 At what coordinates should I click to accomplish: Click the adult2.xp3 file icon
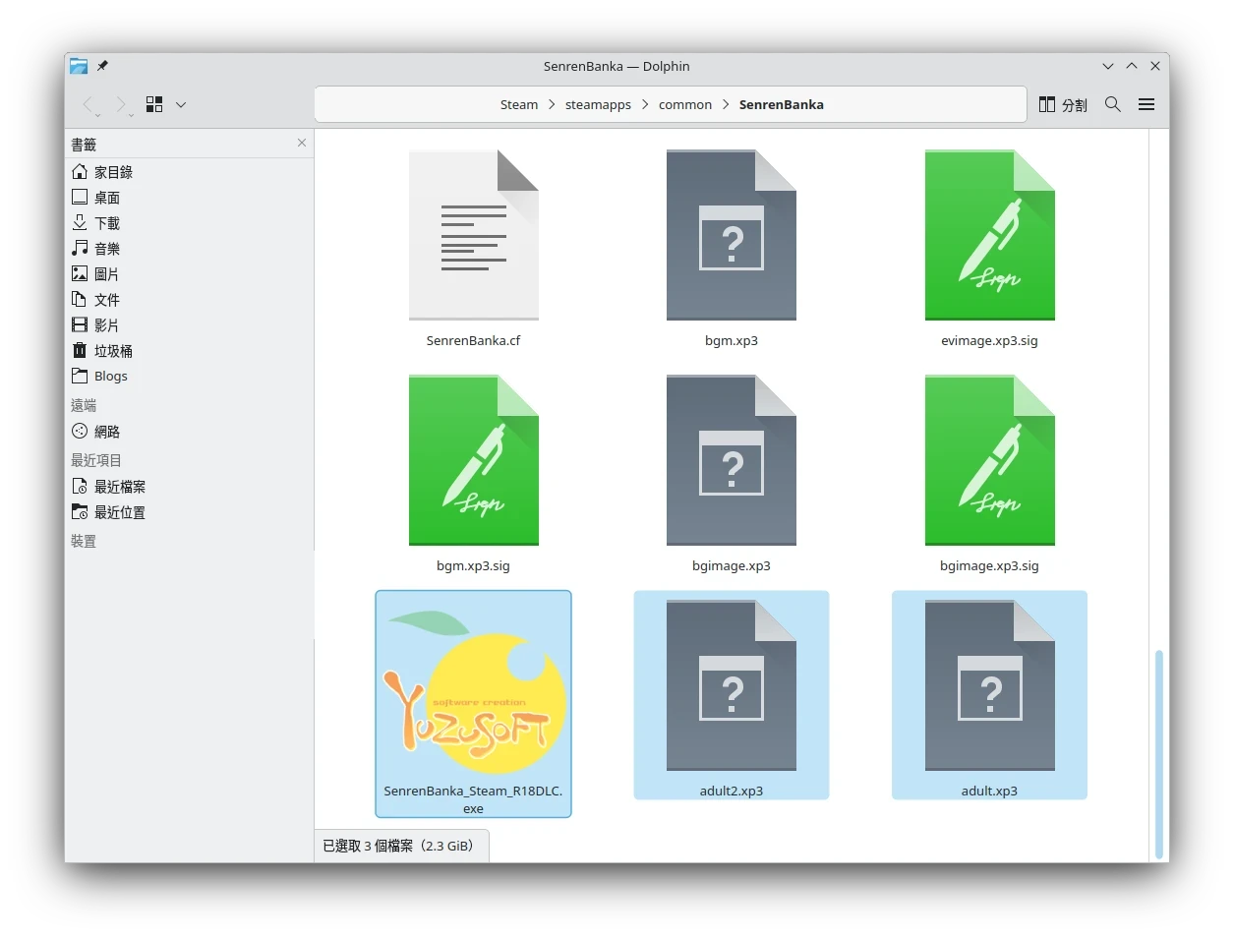(x=731, y=685)
